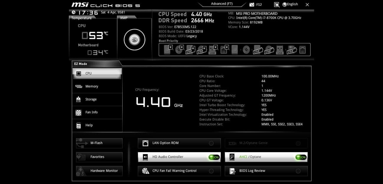Open the M-Flash utility
Screen dimensions: 383x184
click(x=99, y=143)
